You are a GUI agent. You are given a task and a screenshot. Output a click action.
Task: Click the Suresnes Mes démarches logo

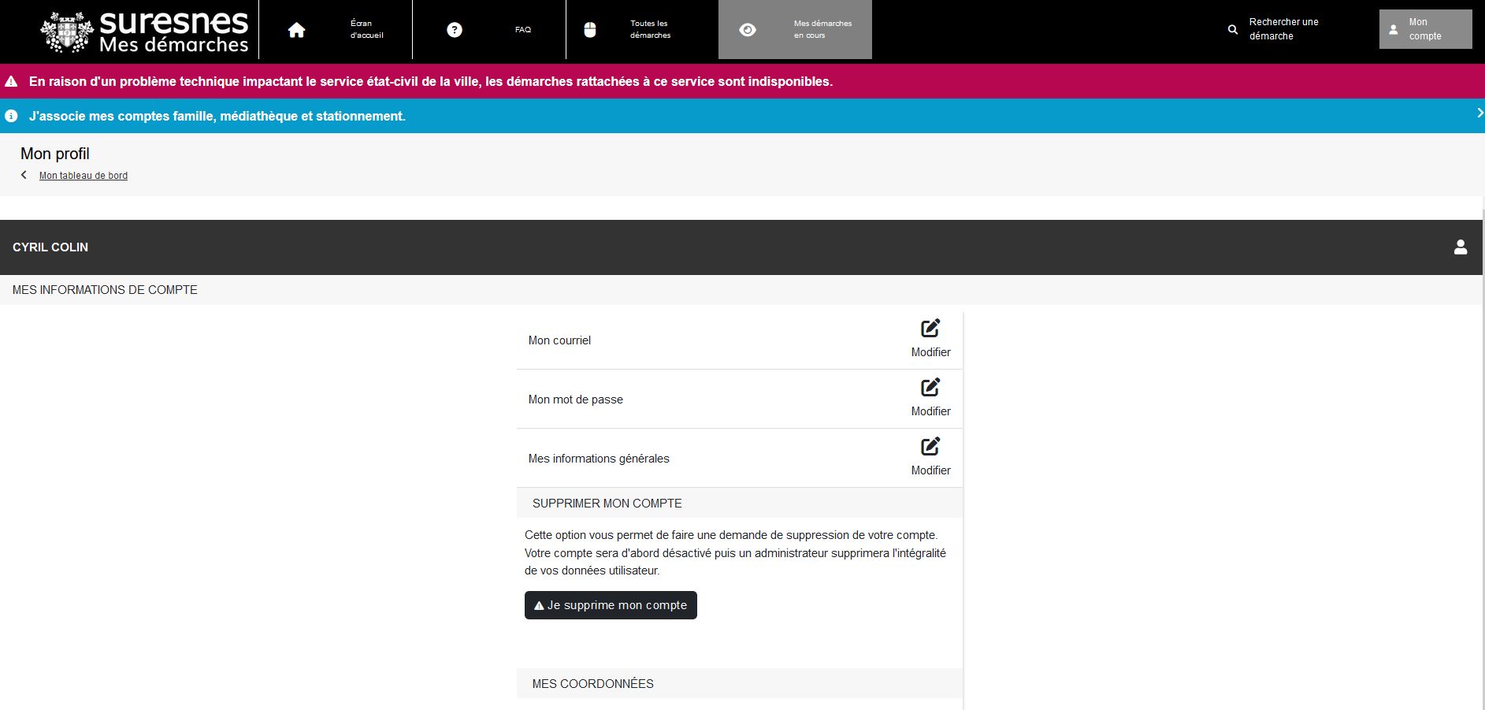pos(144,32)
